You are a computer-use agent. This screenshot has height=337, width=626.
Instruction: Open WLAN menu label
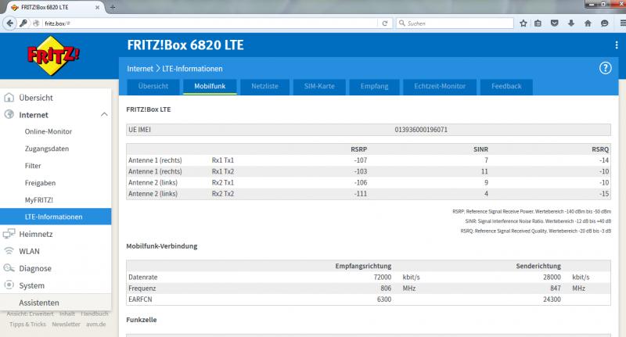(x=29, y=251)
